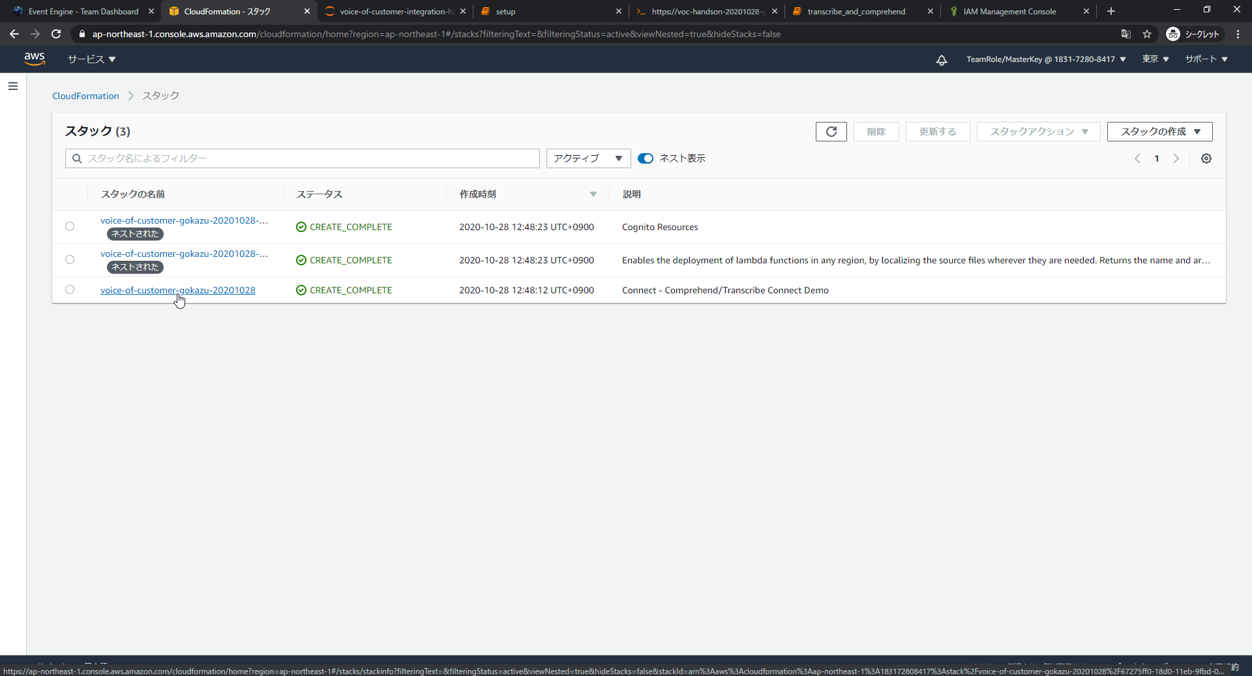Toggle the nested view switch
The image size is (1252, 676).
[x=646, y=158]
